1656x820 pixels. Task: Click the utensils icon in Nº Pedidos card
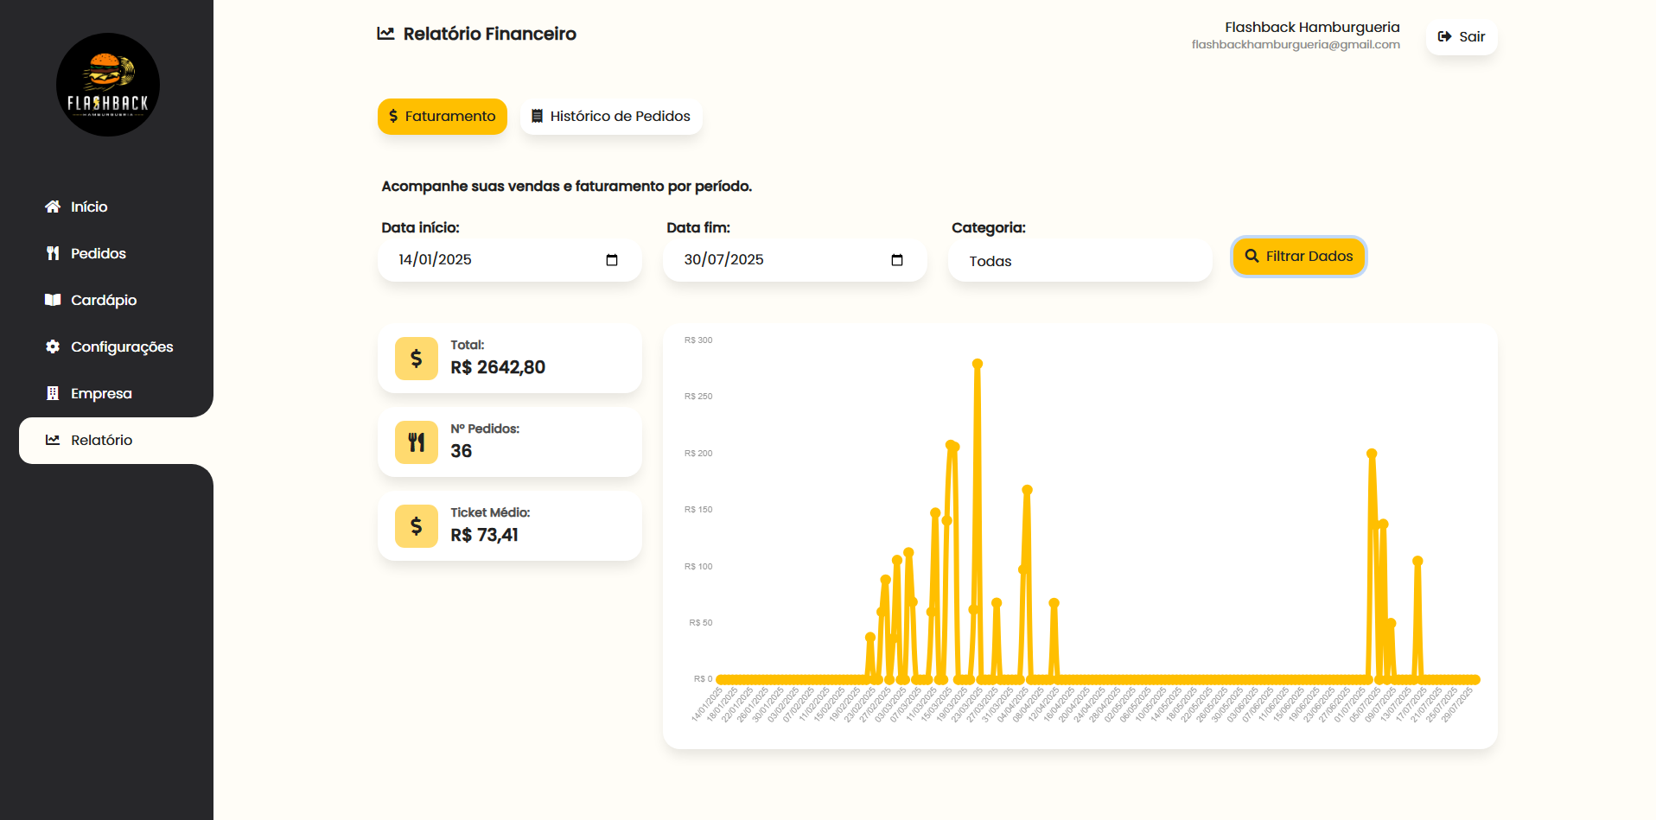tap(416, 442)
